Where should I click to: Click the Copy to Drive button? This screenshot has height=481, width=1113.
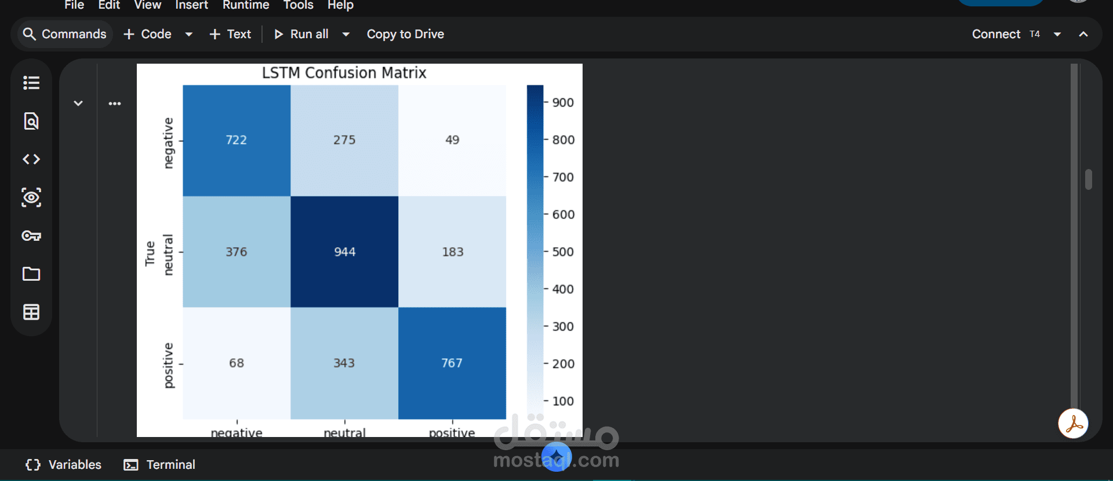click(405, 34)
